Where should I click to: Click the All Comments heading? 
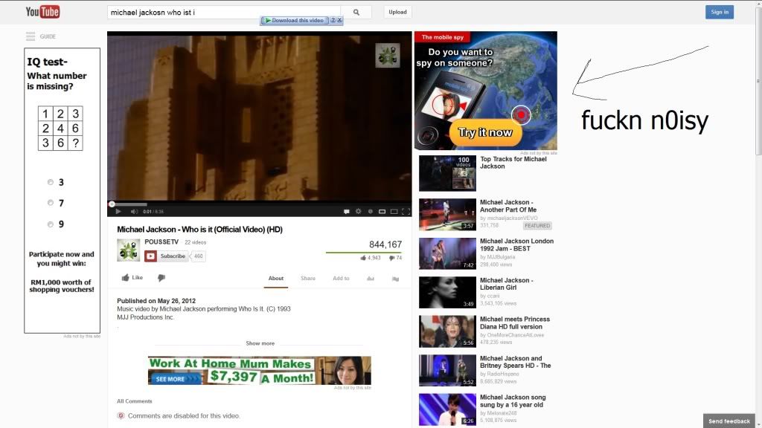pyautogui.click(x=135, y=401)
